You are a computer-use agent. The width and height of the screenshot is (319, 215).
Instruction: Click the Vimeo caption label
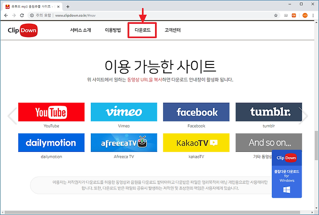tap(124, 126)
